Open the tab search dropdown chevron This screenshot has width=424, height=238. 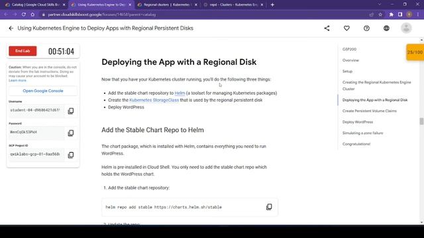(x=380, y=5)
